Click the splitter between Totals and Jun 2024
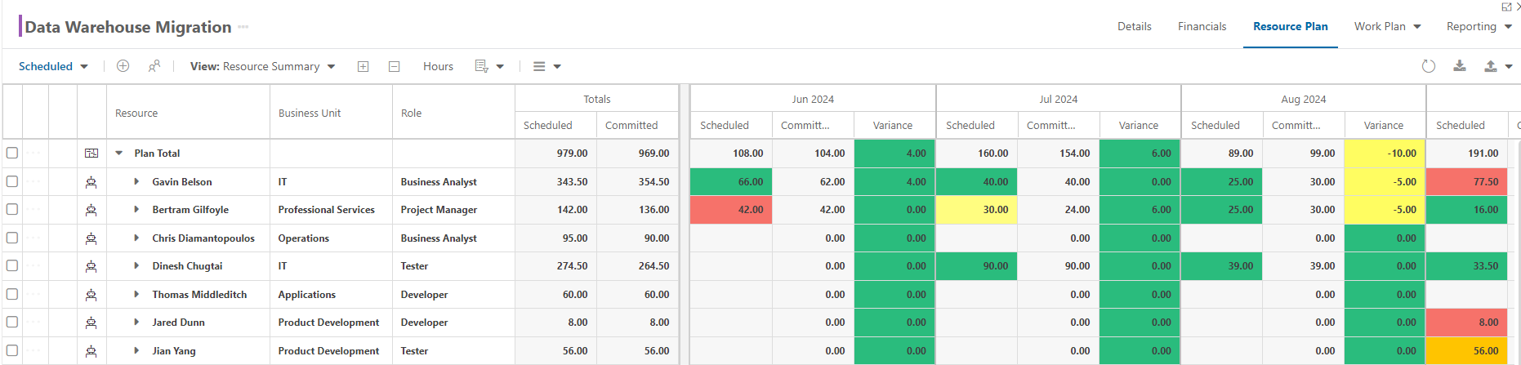1521x365 pixels. (685, 225)
